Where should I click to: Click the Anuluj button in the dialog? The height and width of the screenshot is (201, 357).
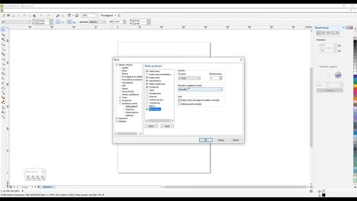(x=221, y=140)
